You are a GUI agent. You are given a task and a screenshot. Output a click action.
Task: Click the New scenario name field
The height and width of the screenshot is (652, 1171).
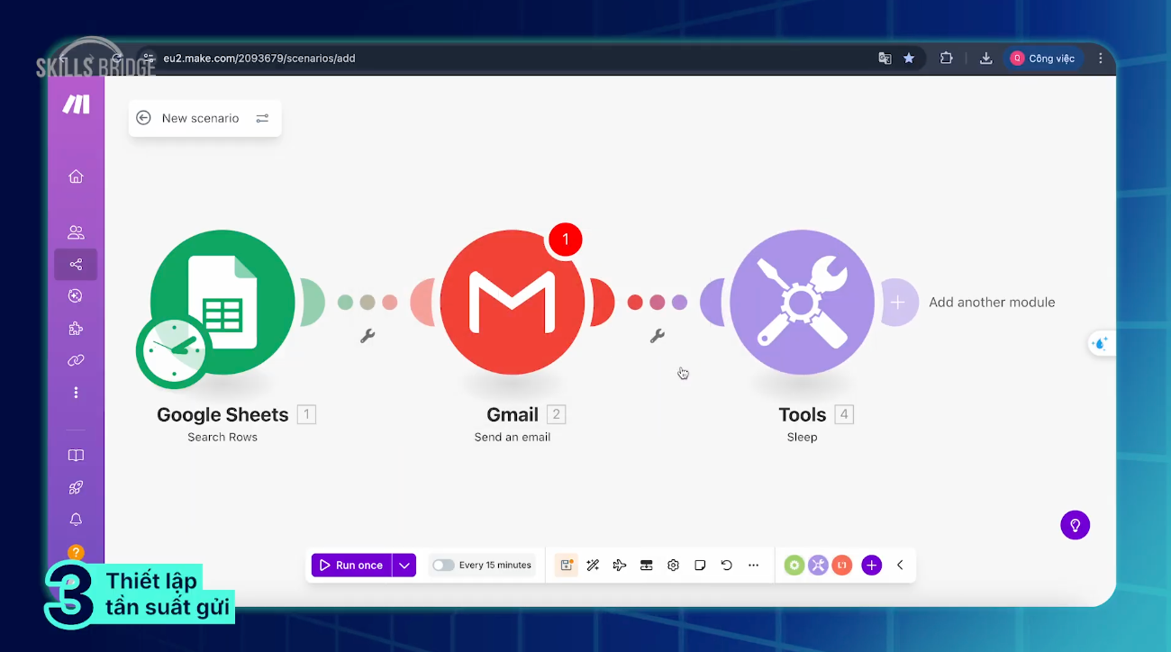(x=200, y=118)
